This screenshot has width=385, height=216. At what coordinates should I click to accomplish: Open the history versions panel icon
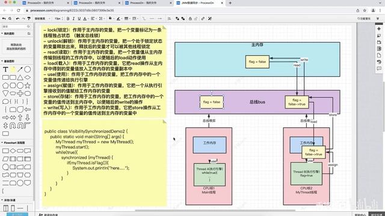379,62
